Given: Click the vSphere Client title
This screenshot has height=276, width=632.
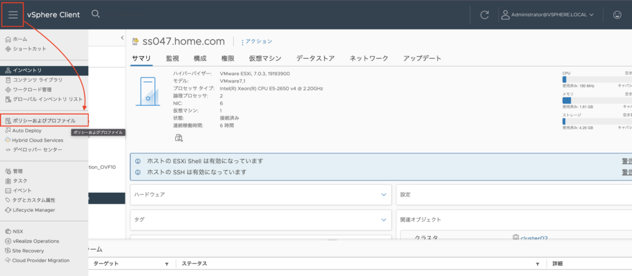Looking at the screenshot, I should tap(54, 15).
